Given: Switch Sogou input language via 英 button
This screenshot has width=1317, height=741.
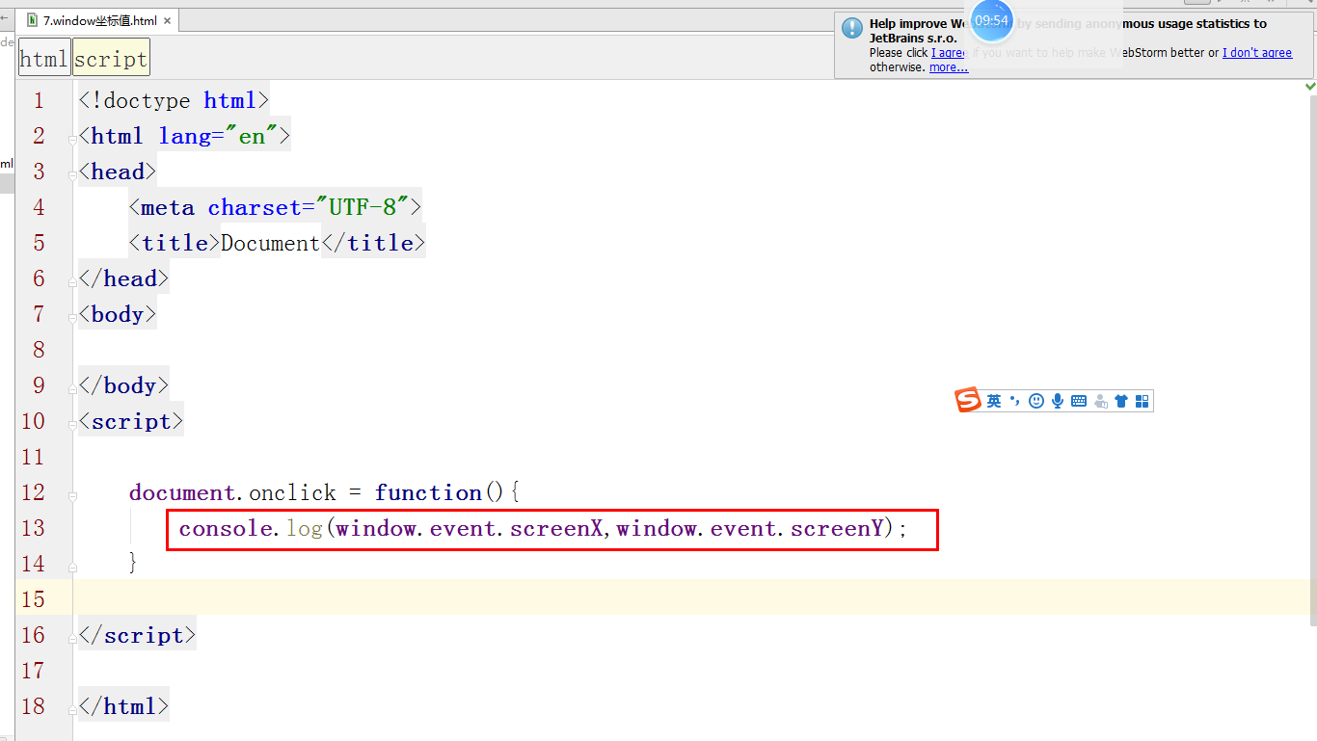Looking at the screenshot, I should [x=994, y=401].
